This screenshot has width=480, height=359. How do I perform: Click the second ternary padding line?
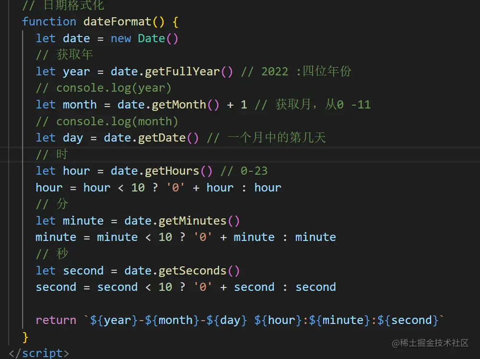point(186,287)
